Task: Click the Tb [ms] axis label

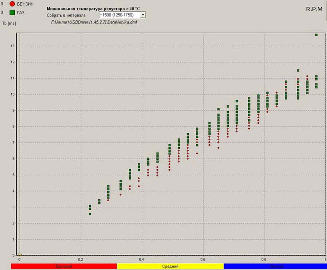Action: tap(9, 22)
